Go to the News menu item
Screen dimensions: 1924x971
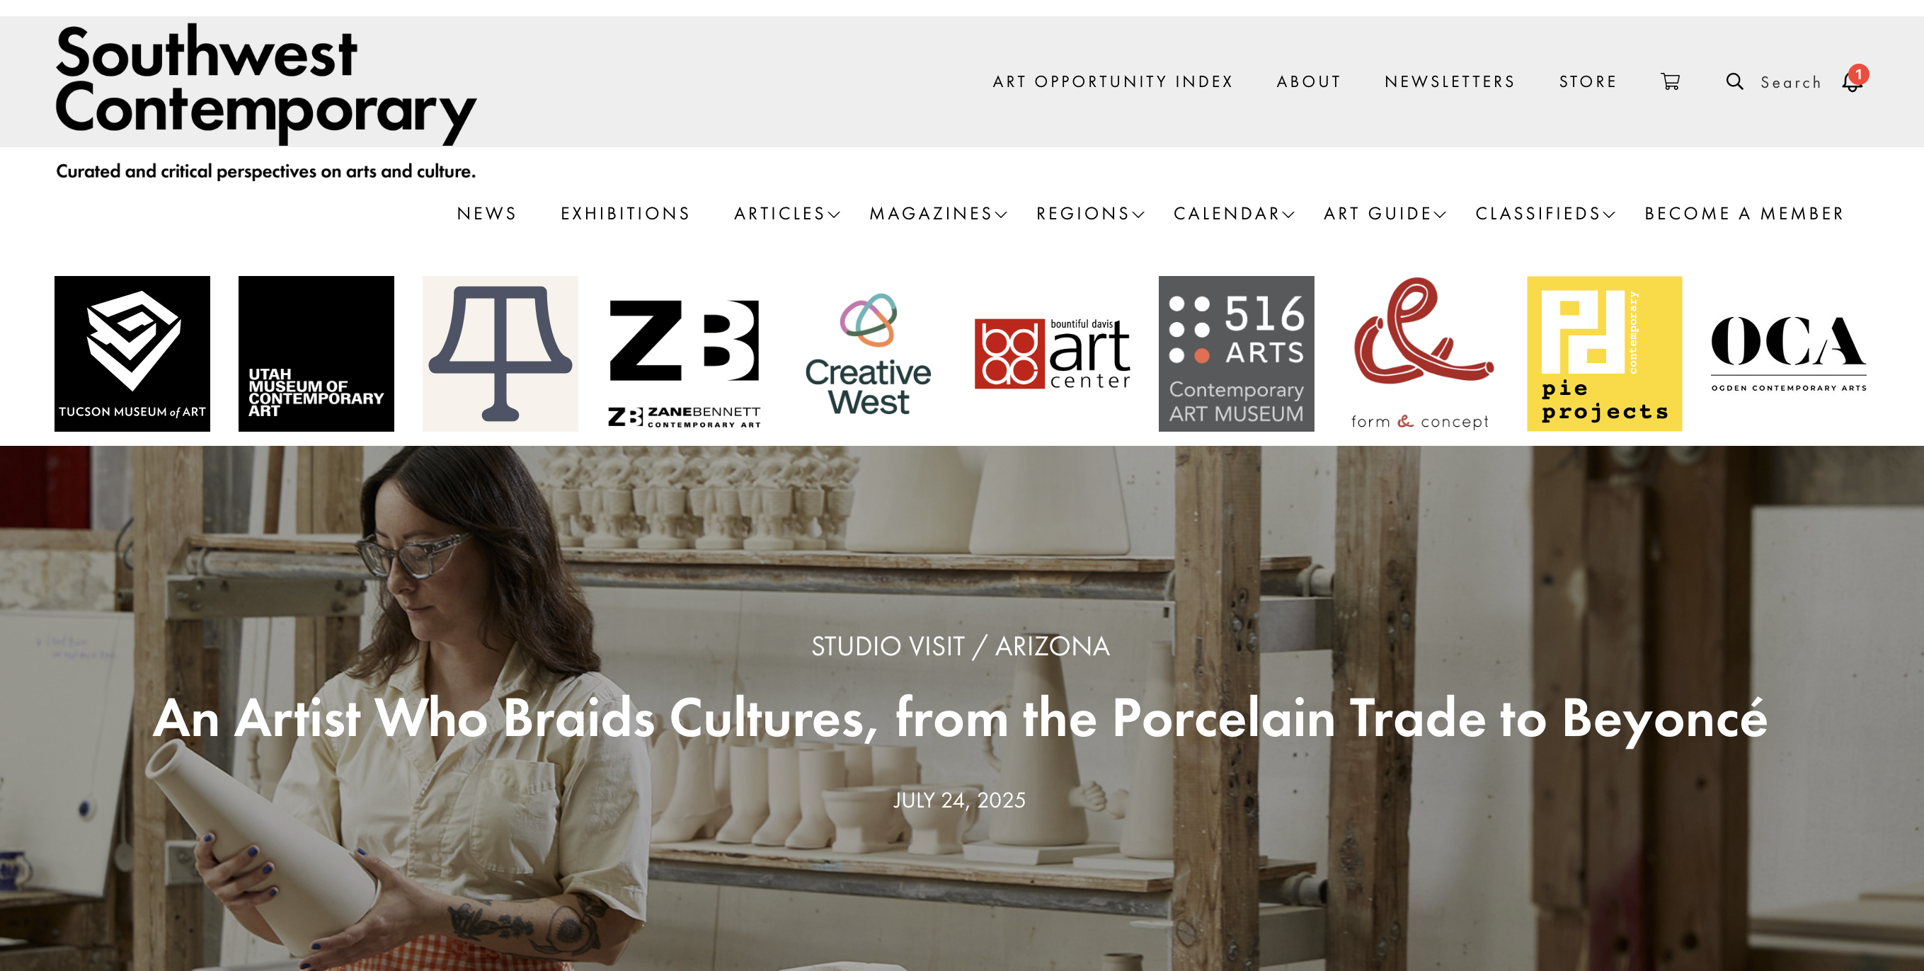pyautogui.click(x=487, y=214)
